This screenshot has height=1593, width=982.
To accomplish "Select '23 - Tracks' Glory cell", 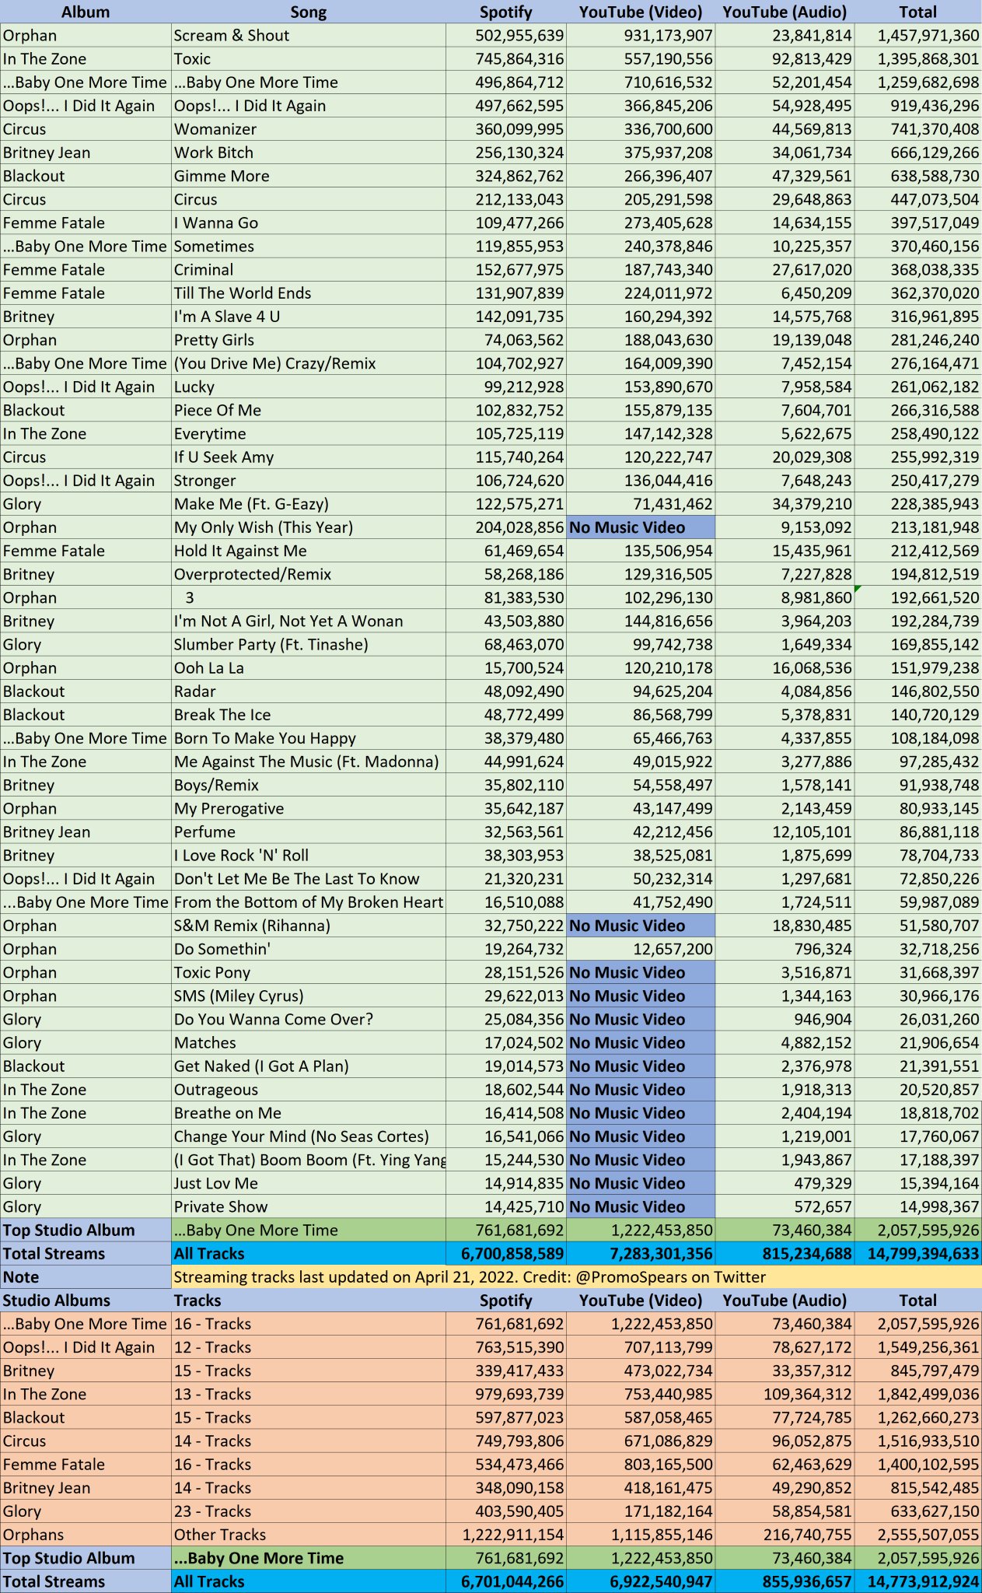I will [x=309, y=1511].
